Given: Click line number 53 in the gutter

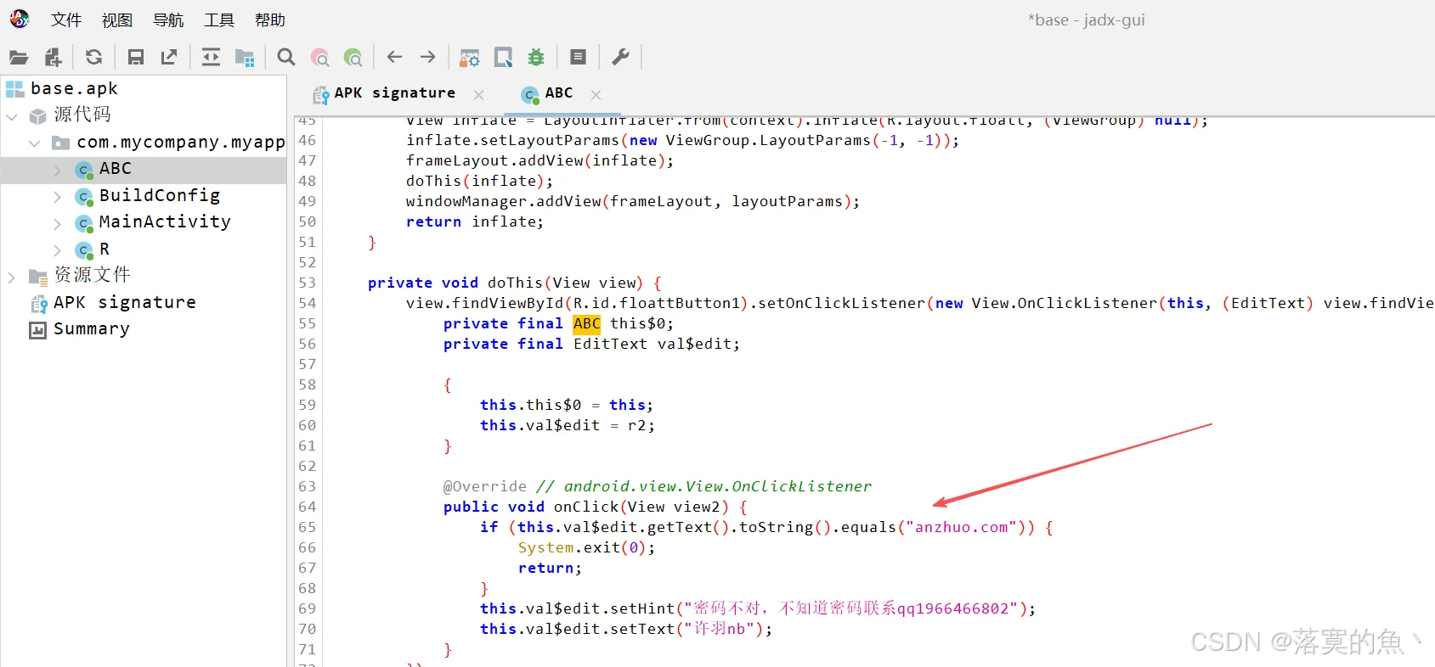Looking at the screenshot, I should (307, 283).
